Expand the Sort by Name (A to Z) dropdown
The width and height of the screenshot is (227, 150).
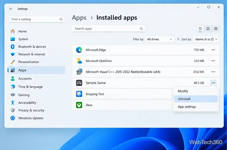click(x=206, y=39)
